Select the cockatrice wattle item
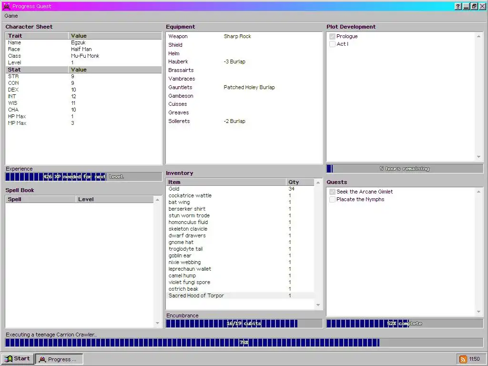Image resolution: width=488 pixels, height=366 pixels. (x=240, y=195)
